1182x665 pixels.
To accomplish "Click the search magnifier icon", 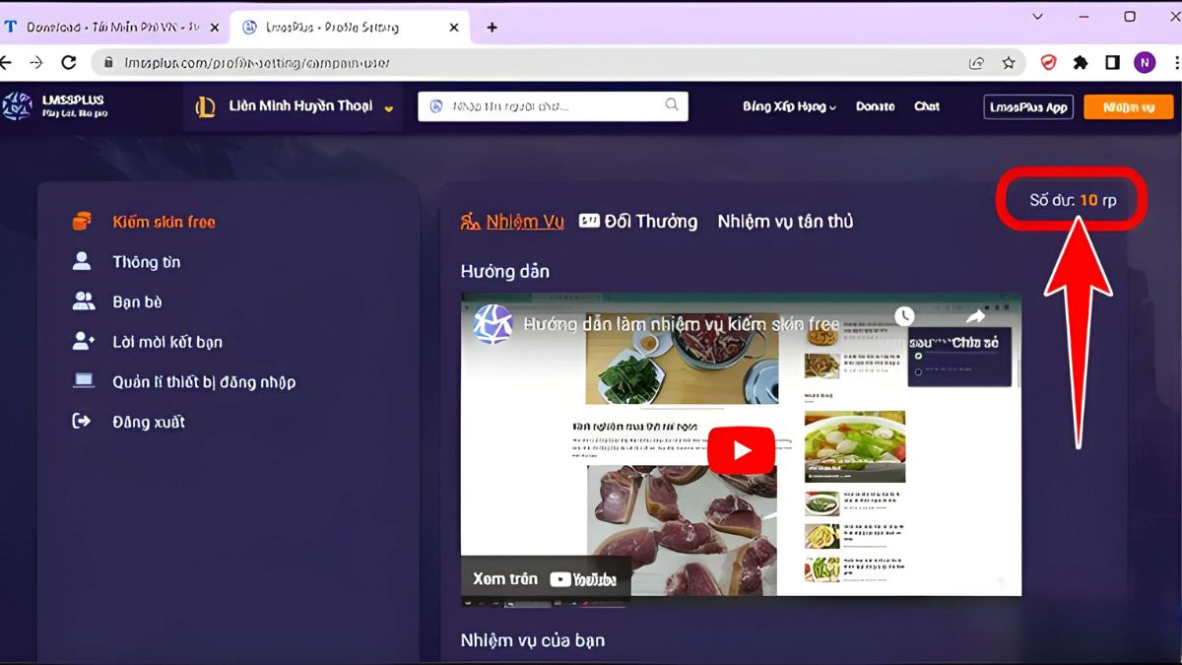I will (672, 104).
